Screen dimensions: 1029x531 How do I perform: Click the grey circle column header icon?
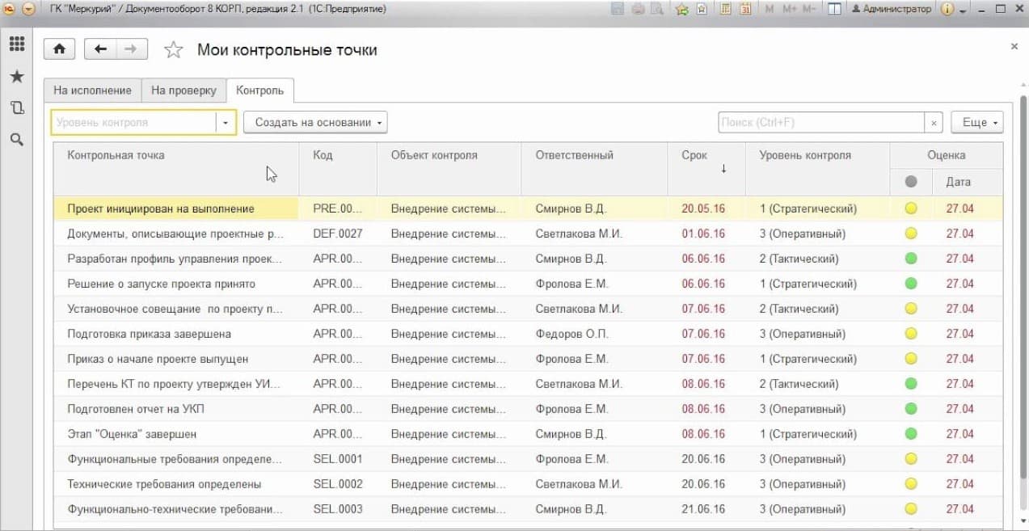[x=911, y=182]
